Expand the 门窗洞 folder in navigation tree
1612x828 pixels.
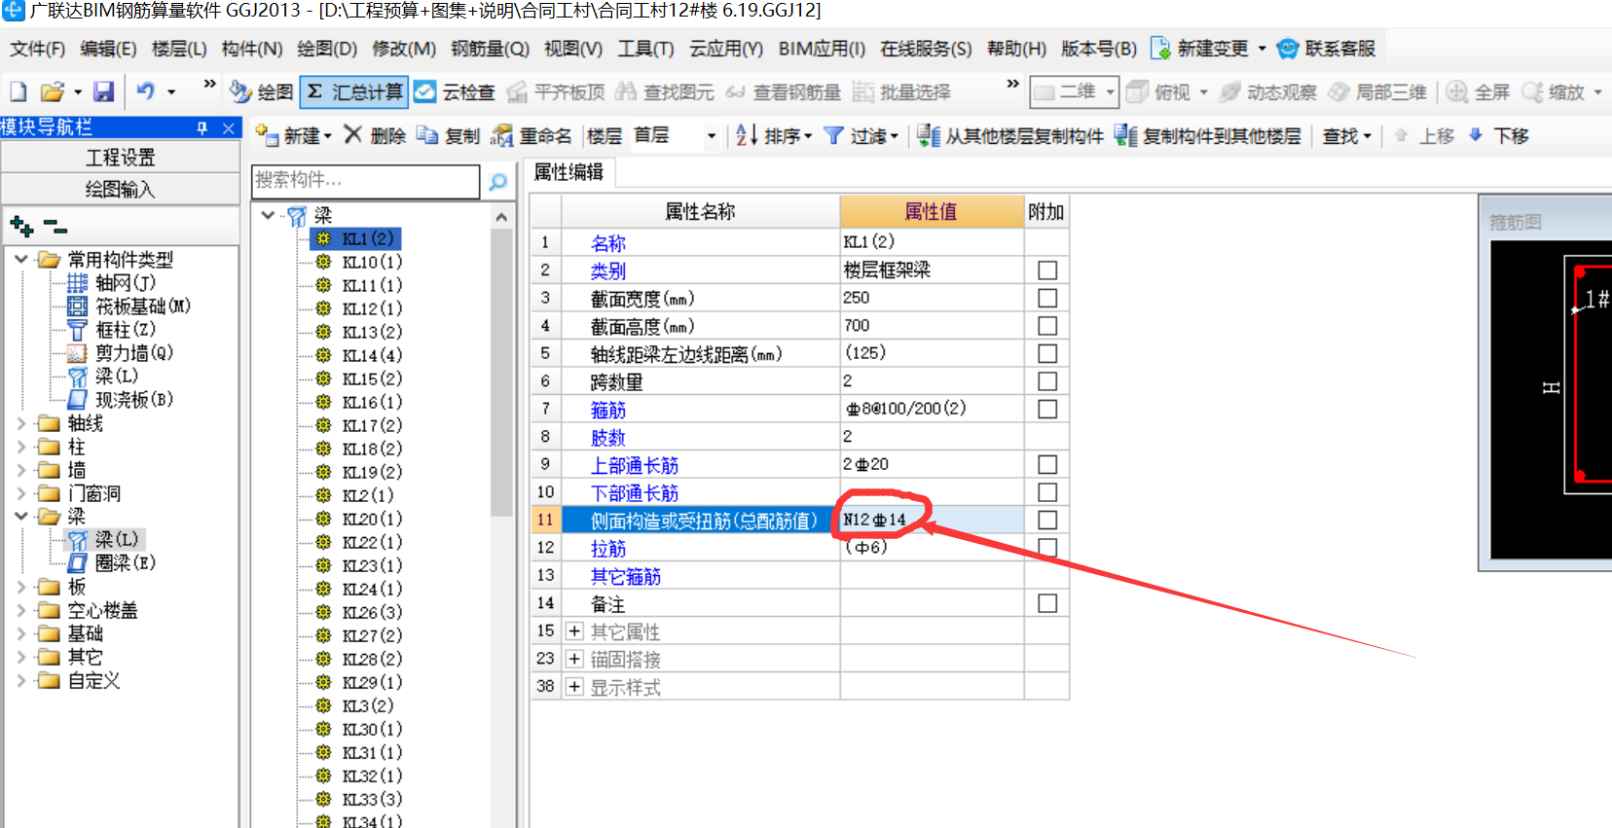pos(21,493)
